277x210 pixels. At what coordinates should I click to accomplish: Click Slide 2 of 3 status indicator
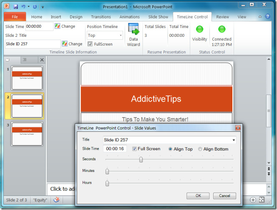pos(17,200)
